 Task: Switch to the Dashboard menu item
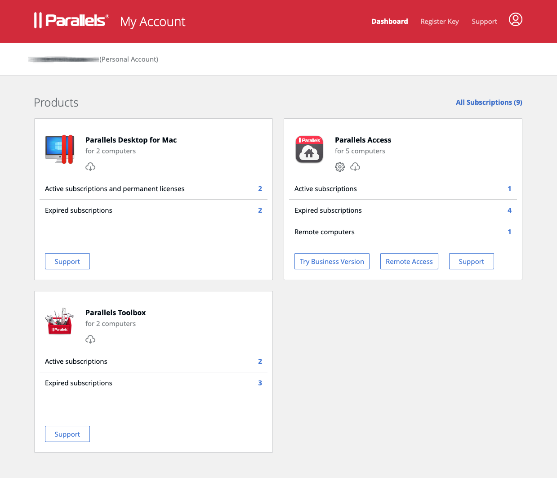coord(389,22)
